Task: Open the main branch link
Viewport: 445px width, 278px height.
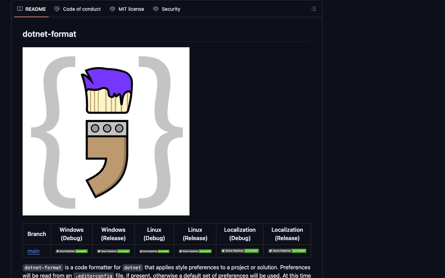Action: [33, 251]
